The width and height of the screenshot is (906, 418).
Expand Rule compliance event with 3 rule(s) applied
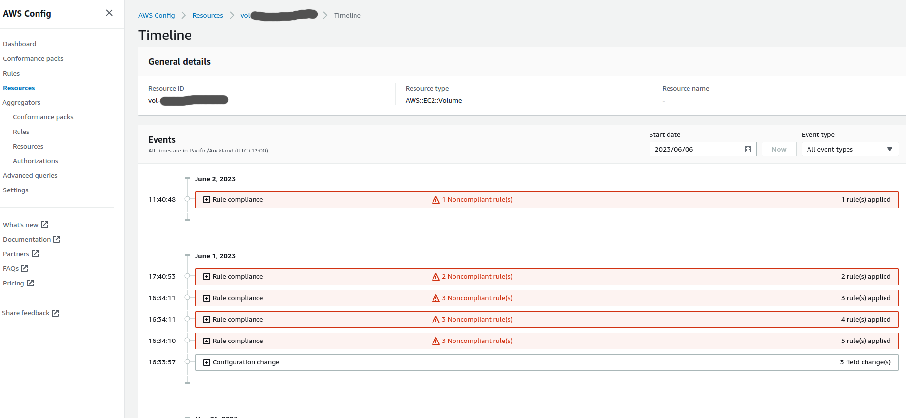[207, 298]
